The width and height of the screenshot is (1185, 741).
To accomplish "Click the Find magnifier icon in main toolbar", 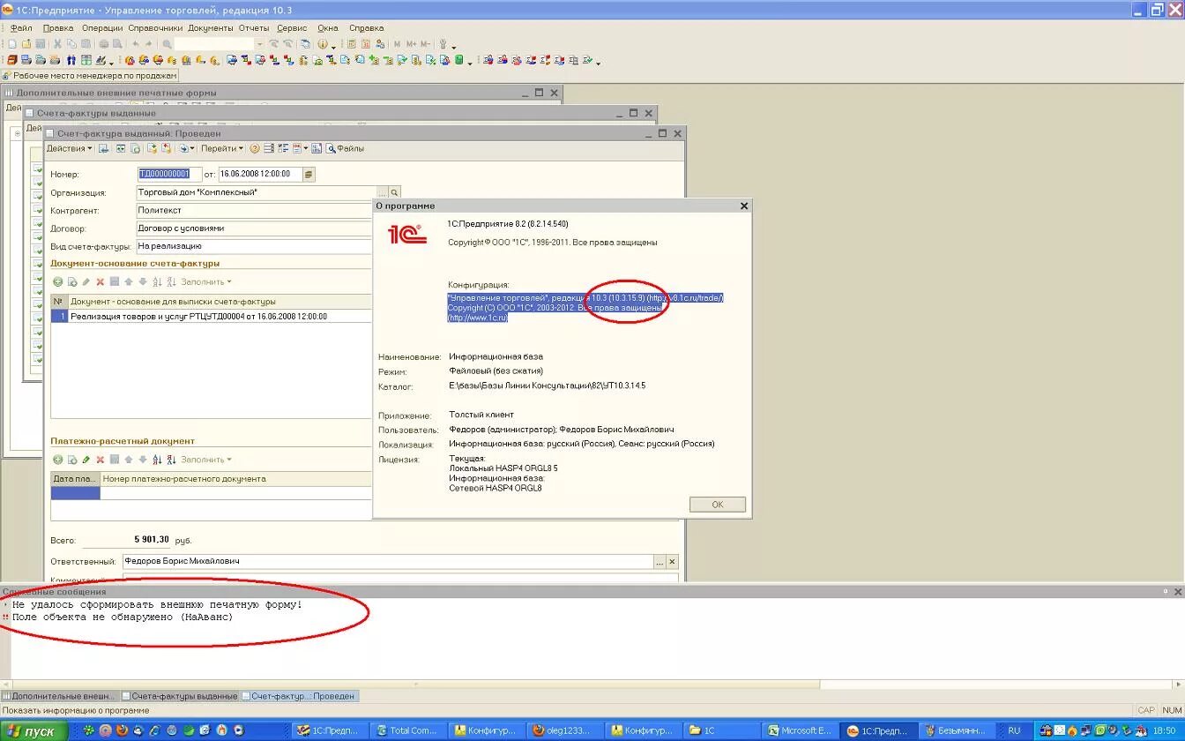I will [167, 44].
